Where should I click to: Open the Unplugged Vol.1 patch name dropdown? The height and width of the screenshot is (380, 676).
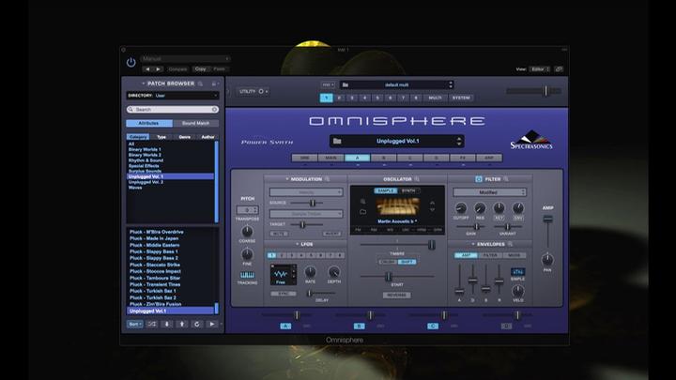click(396, 141)
